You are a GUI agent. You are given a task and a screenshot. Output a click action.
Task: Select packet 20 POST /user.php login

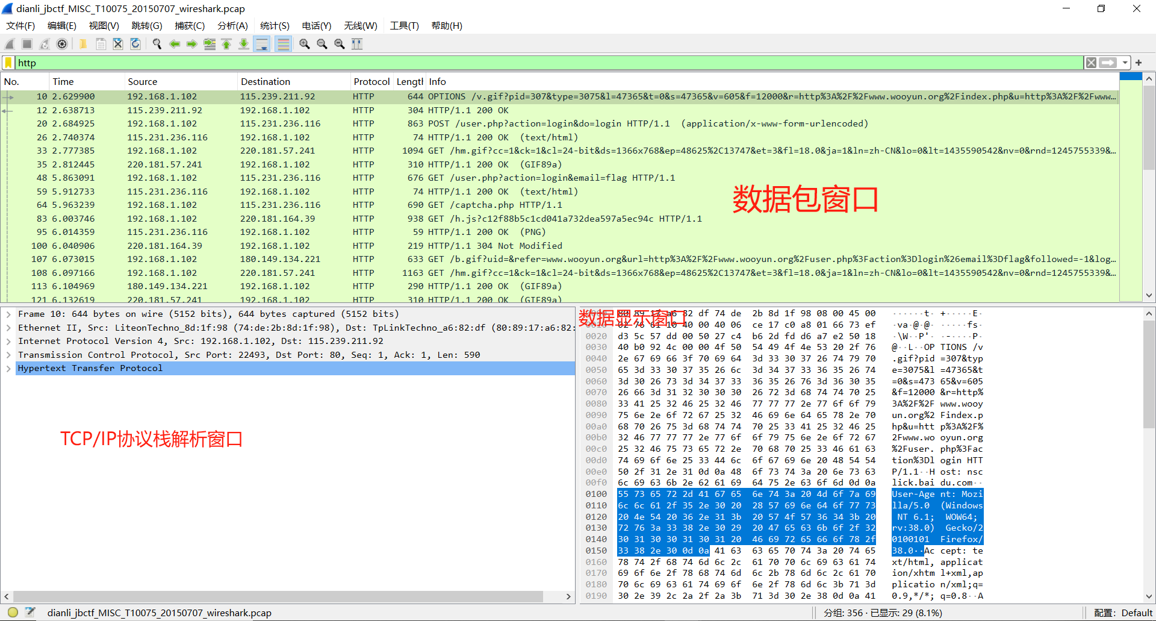click(x=560, y=123)
